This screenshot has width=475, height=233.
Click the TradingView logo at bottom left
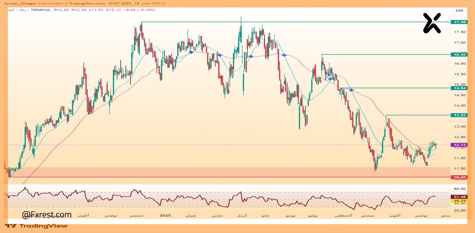click(36, 226)
